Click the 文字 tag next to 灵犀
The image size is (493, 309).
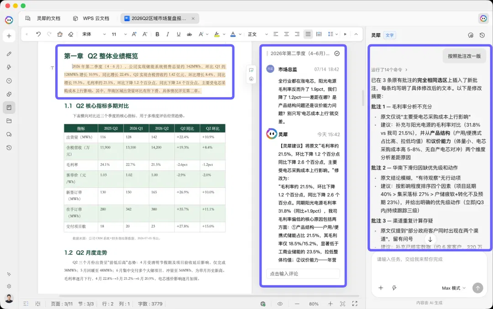pyautogui.click(x=389, y=35)
